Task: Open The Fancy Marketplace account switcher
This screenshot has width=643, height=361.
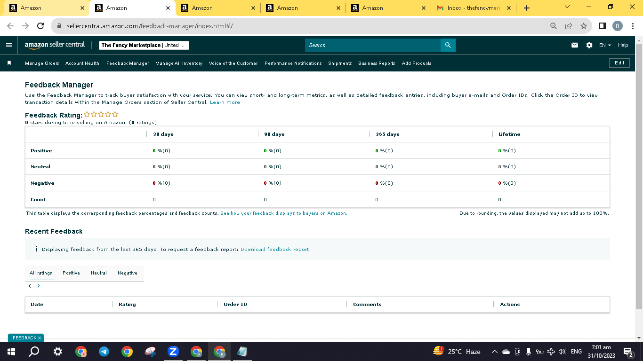Action: 144,45
